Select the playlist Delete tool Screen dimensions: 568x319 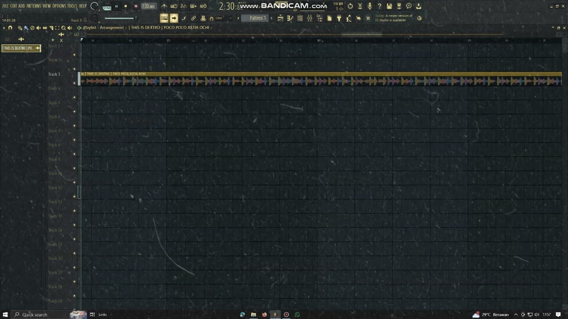click(32, 28)
